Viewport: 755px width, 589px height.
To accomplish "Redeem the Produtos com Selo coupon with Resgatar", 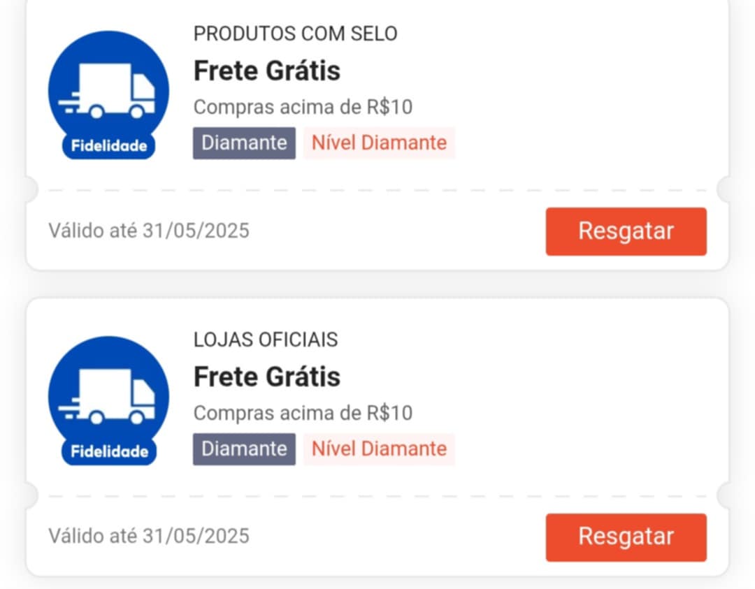I will point(626,231).
